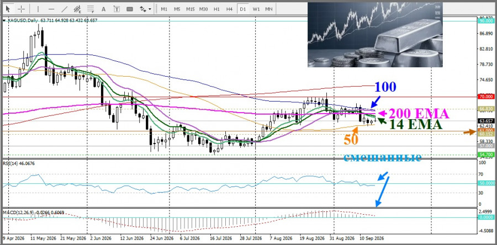Choose the vertical line tool
This screenshot has width=497, height=245.
point(38,9)
